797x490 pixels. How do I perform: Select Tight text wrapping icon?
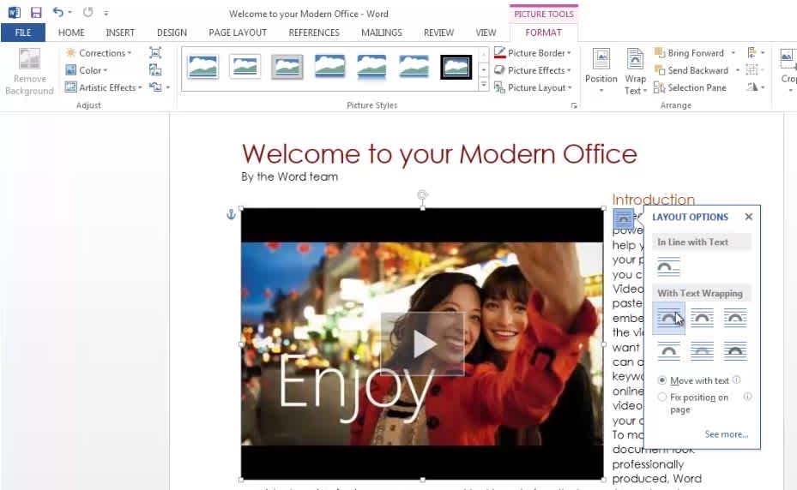click(x=702, y=319)
